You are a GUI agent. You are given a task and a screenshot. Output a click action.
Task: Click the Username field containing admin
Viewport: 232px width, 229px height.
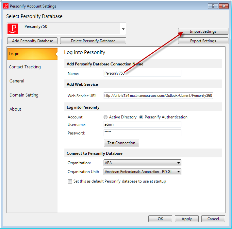tap(142, 124)
